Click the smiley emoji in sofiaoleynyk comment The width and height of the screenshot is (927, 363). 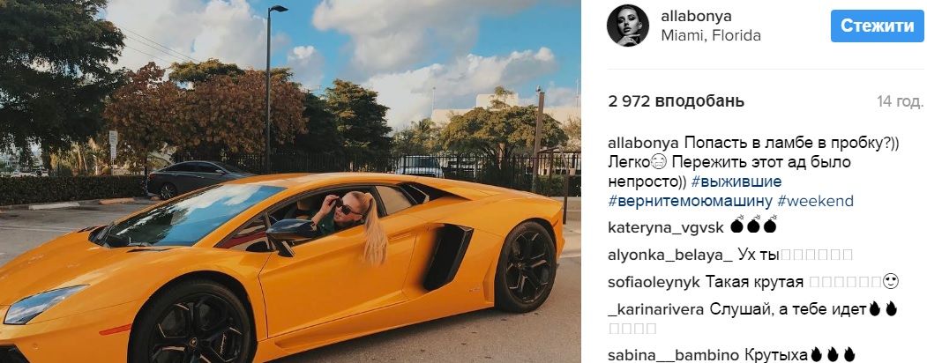pyautogui.click(x=890, y=282)
